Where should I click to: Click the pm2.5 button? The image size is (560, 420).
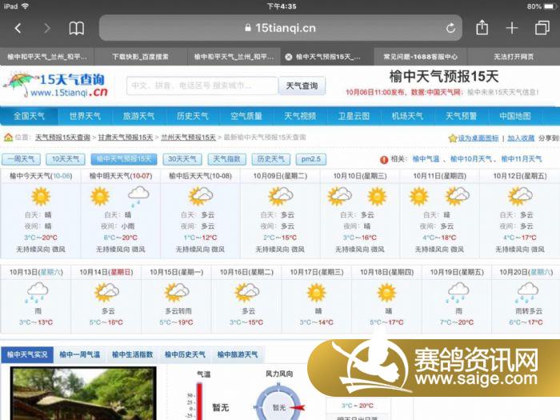point(311,159)
